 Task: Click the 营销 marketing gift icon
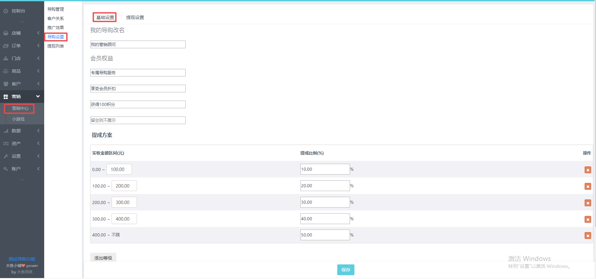coord(6,96)
